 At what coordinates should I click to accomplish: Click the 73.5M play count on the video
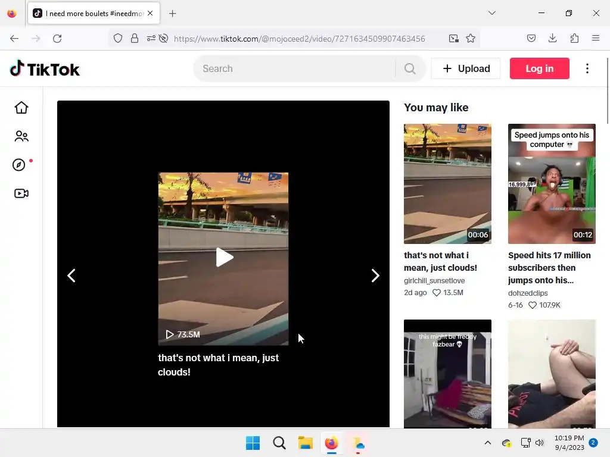[x=183, y=334]
